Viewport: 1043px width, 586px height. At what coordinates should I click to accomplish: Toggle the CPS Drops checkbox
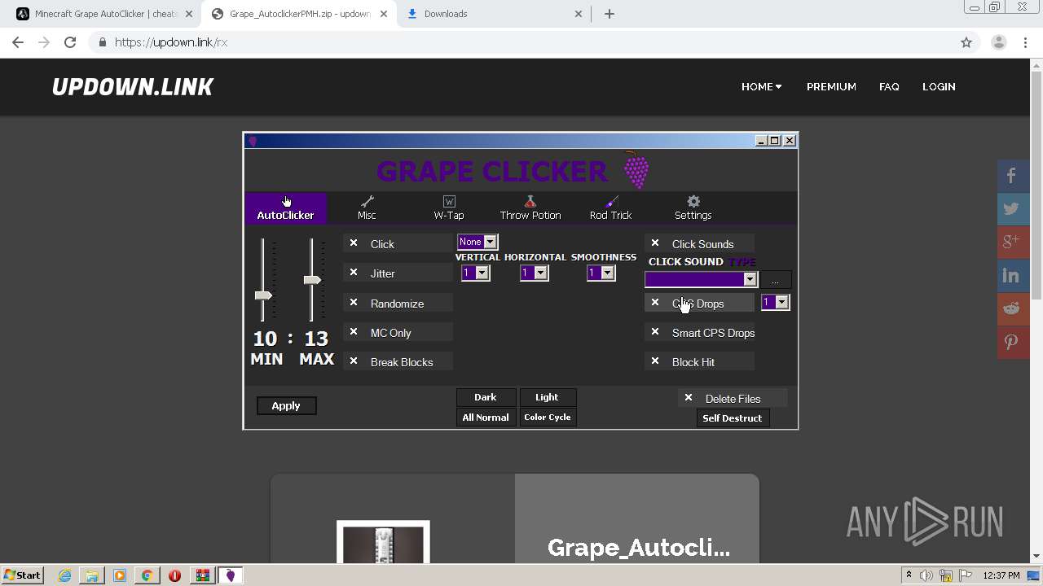coord(655,303)
